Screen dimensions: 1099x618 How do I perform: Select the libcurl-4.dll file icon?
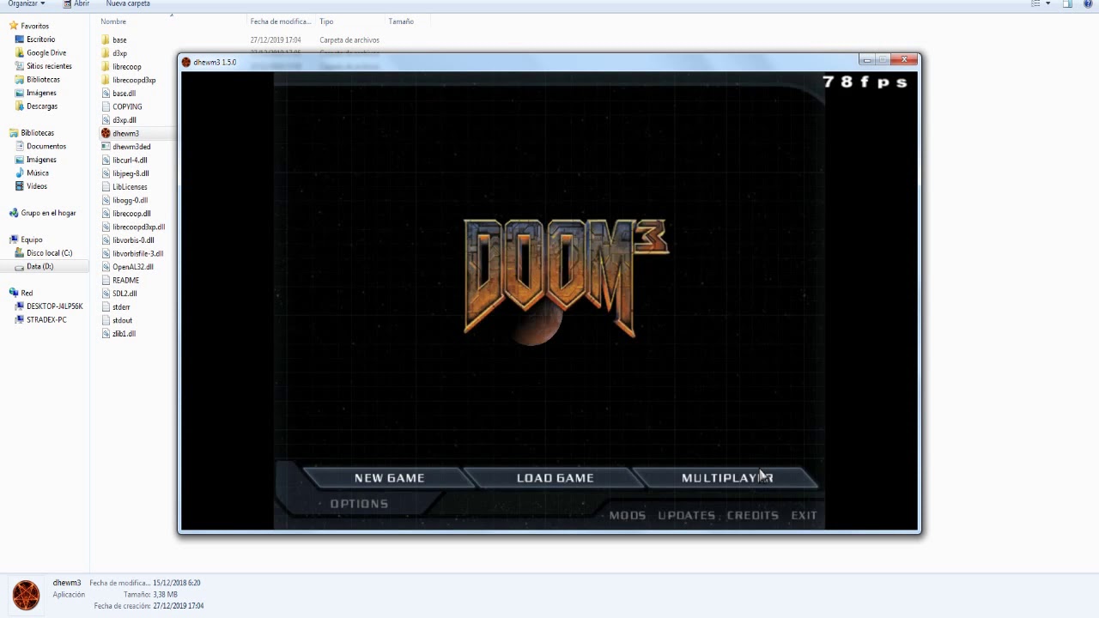(x=106, y=160)
